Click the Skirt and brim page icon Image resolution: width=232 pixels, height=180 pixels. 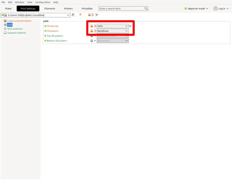coord(5,29)
